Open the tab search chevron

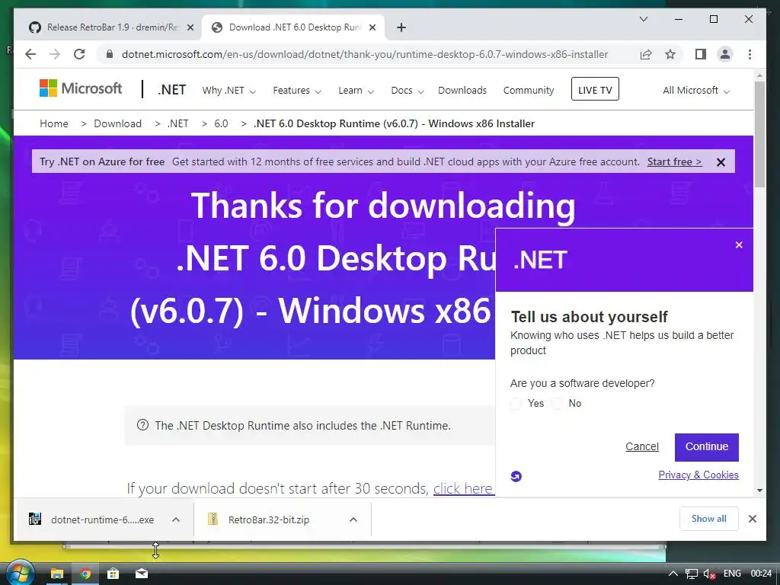pos(643,19)
